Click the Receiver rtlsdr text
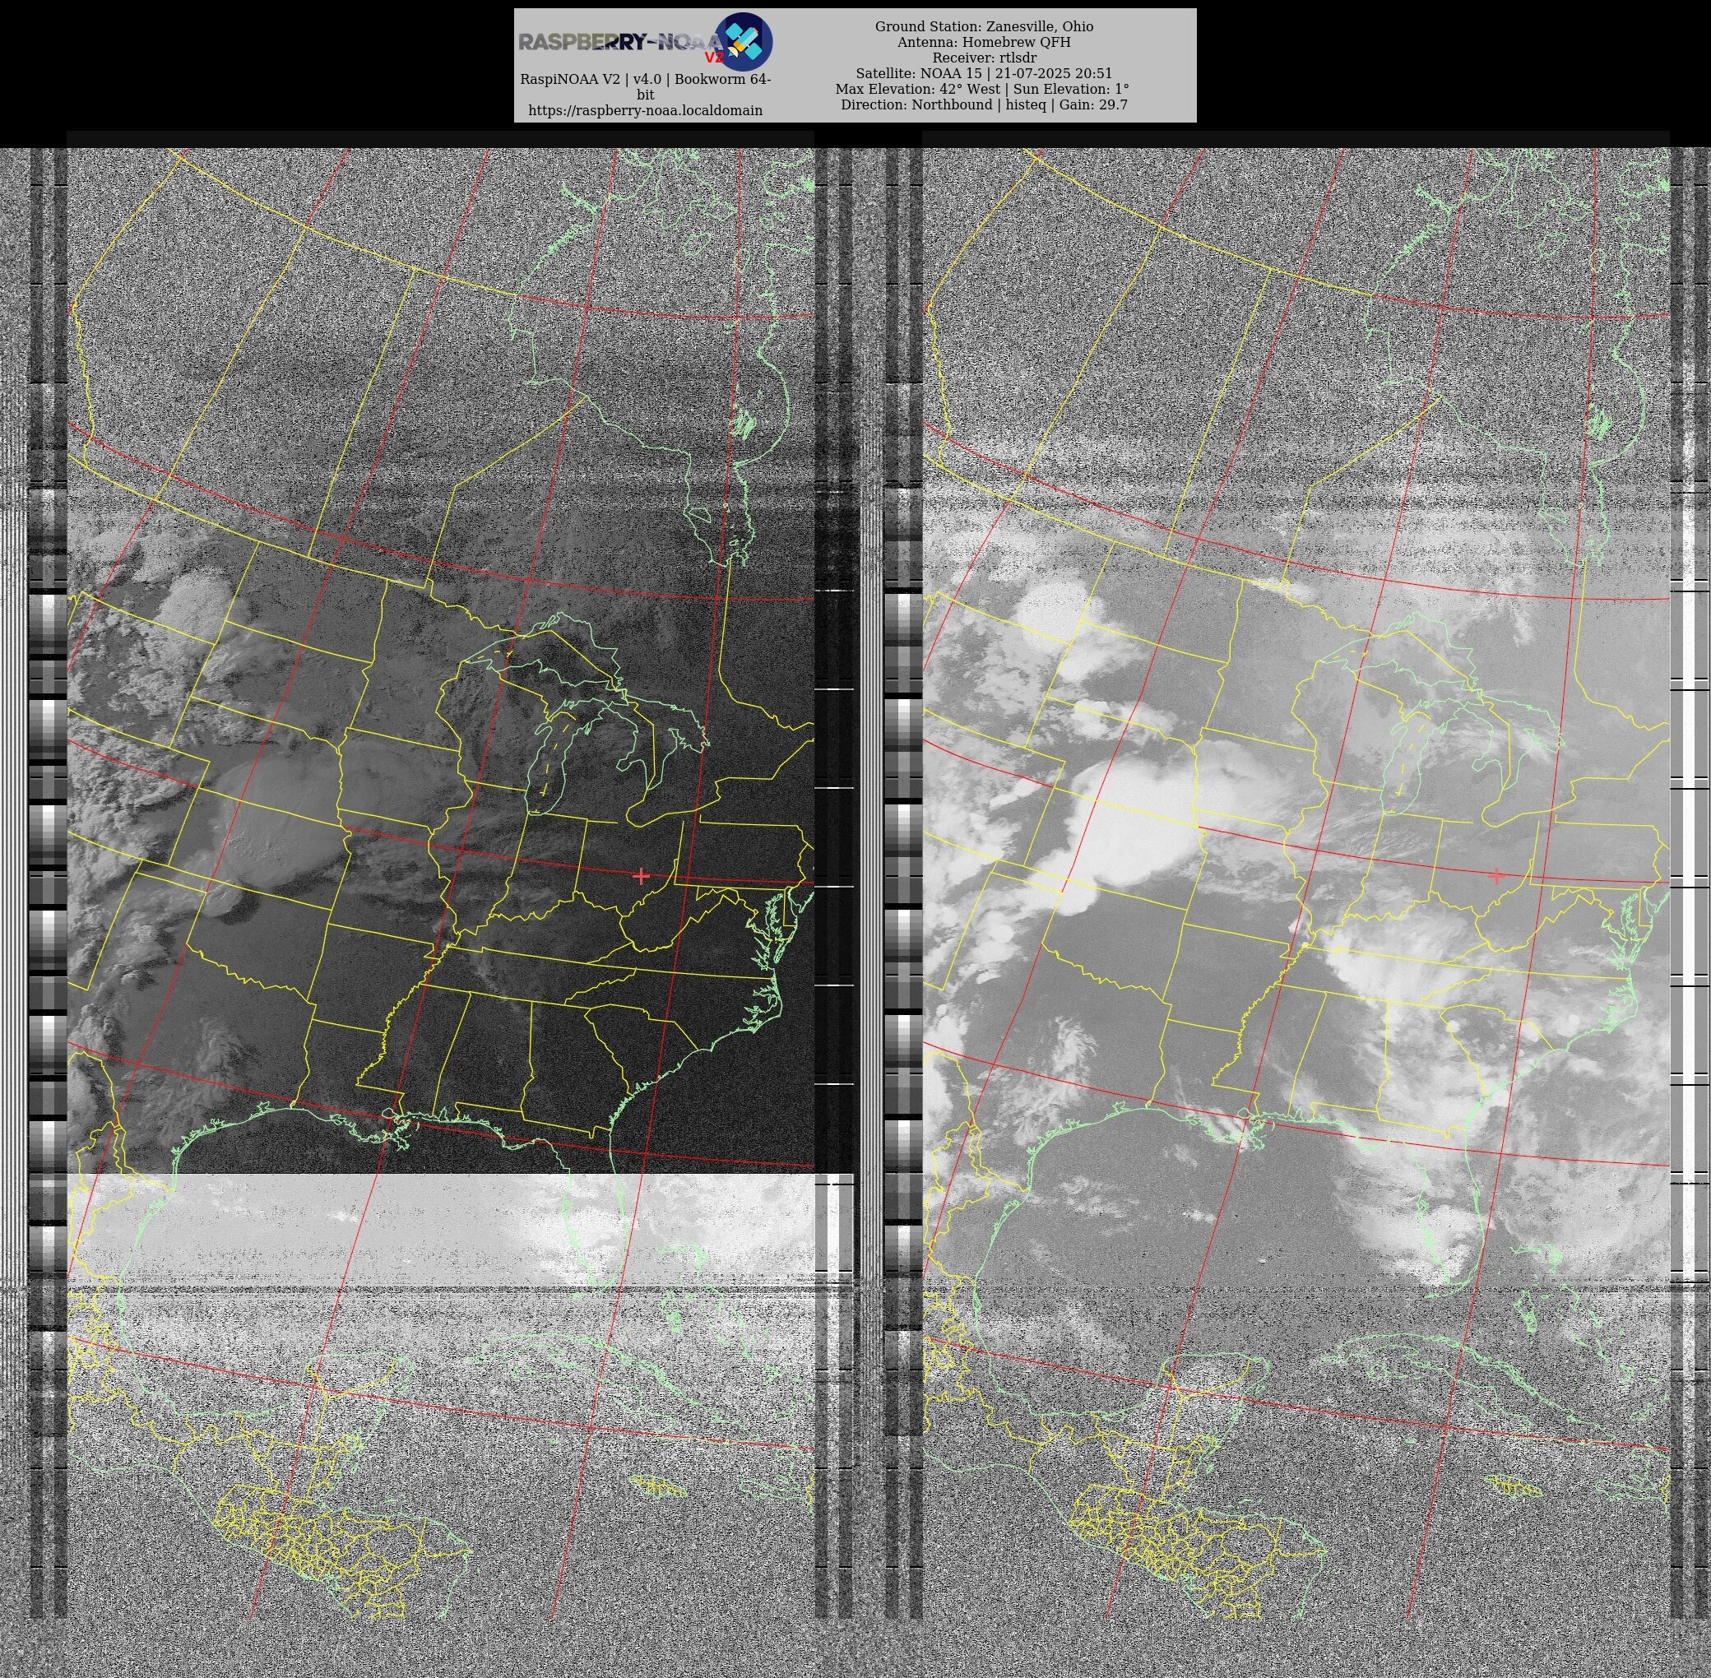Viewport: 1711px width, 1678px height. [984, 58]
